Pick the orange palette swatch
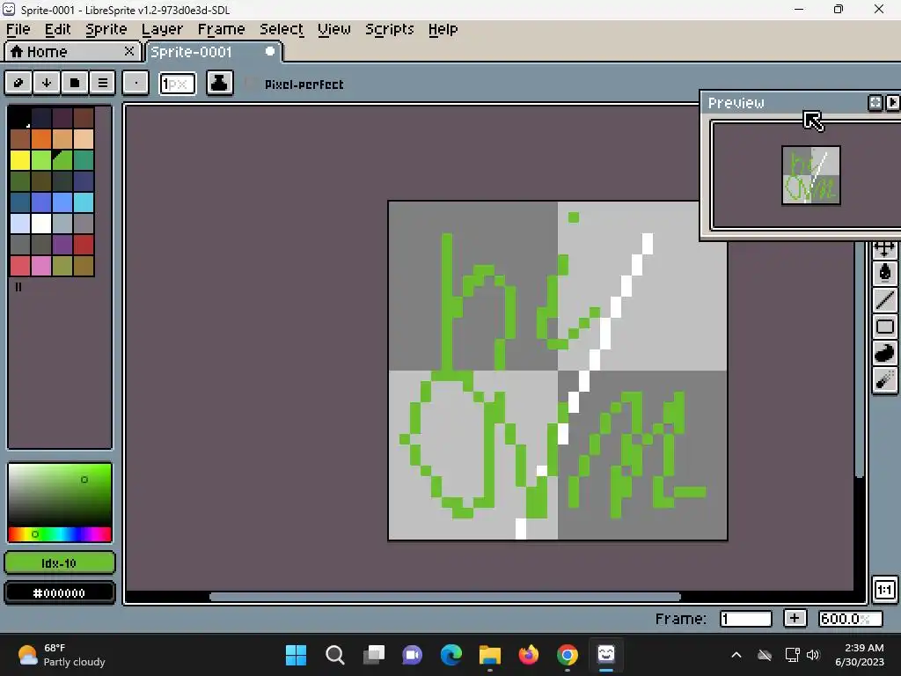 click(x=41, y=139)
